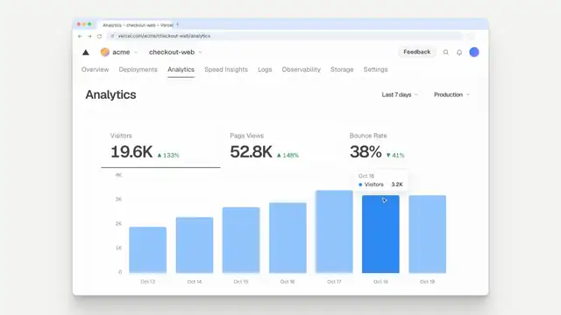The image size is (561, 315).
Task: Select the Visitors 19.6K metric card
Action: tap(160, 148)
